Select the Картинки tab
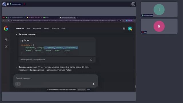 [x=37, y=29]
